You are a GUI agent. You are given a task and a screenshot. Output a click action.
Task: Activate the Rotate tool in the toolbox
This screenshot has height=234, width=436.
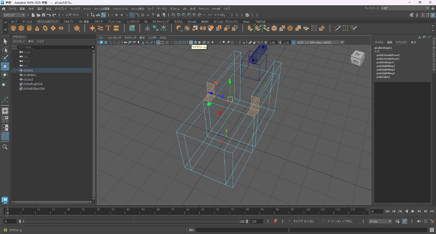5,75
